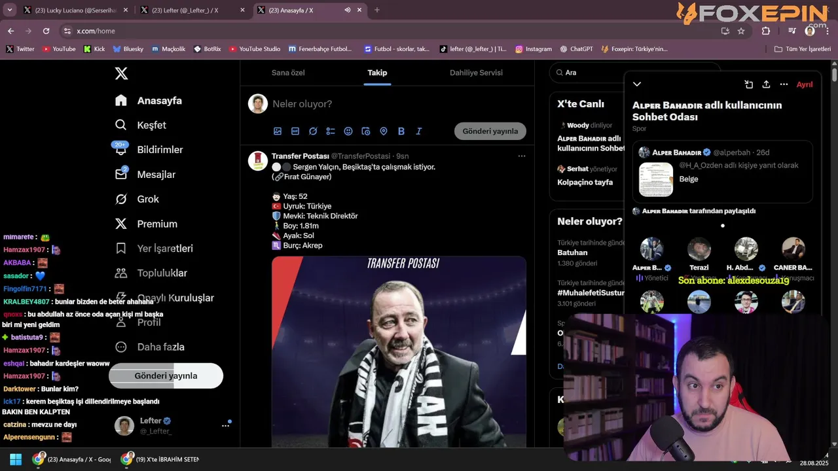This screenshot has height=471, width=838.
Task: Open the tab search dropdown
Action: [x=9, y=10]
